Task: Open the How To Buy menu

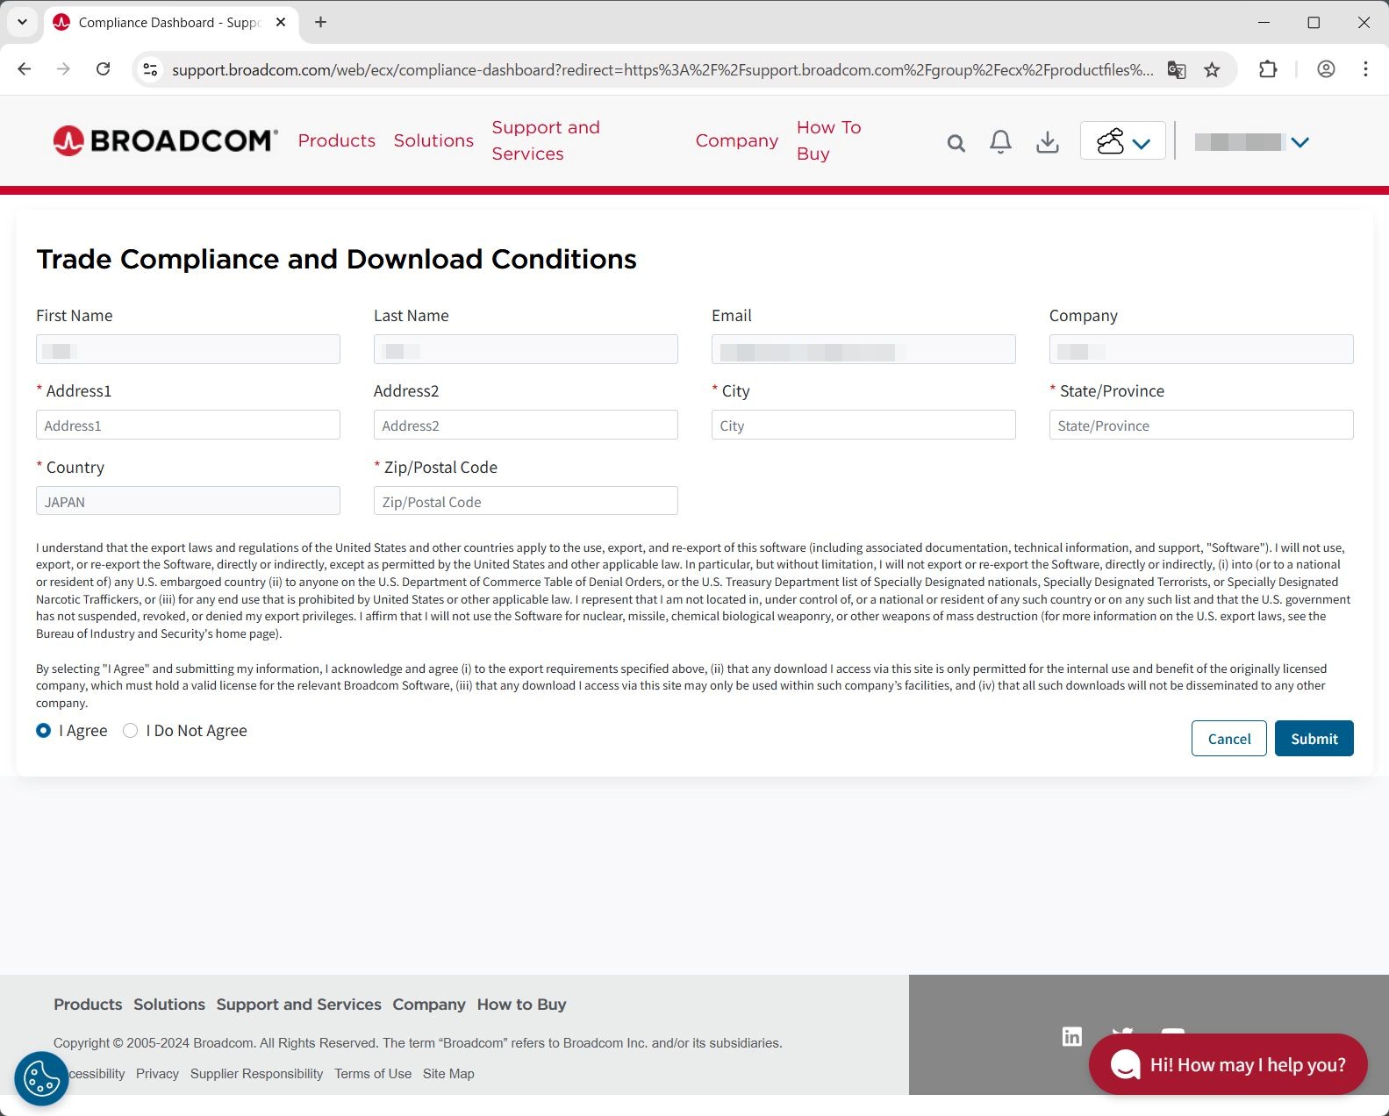Action: point(829,140)
